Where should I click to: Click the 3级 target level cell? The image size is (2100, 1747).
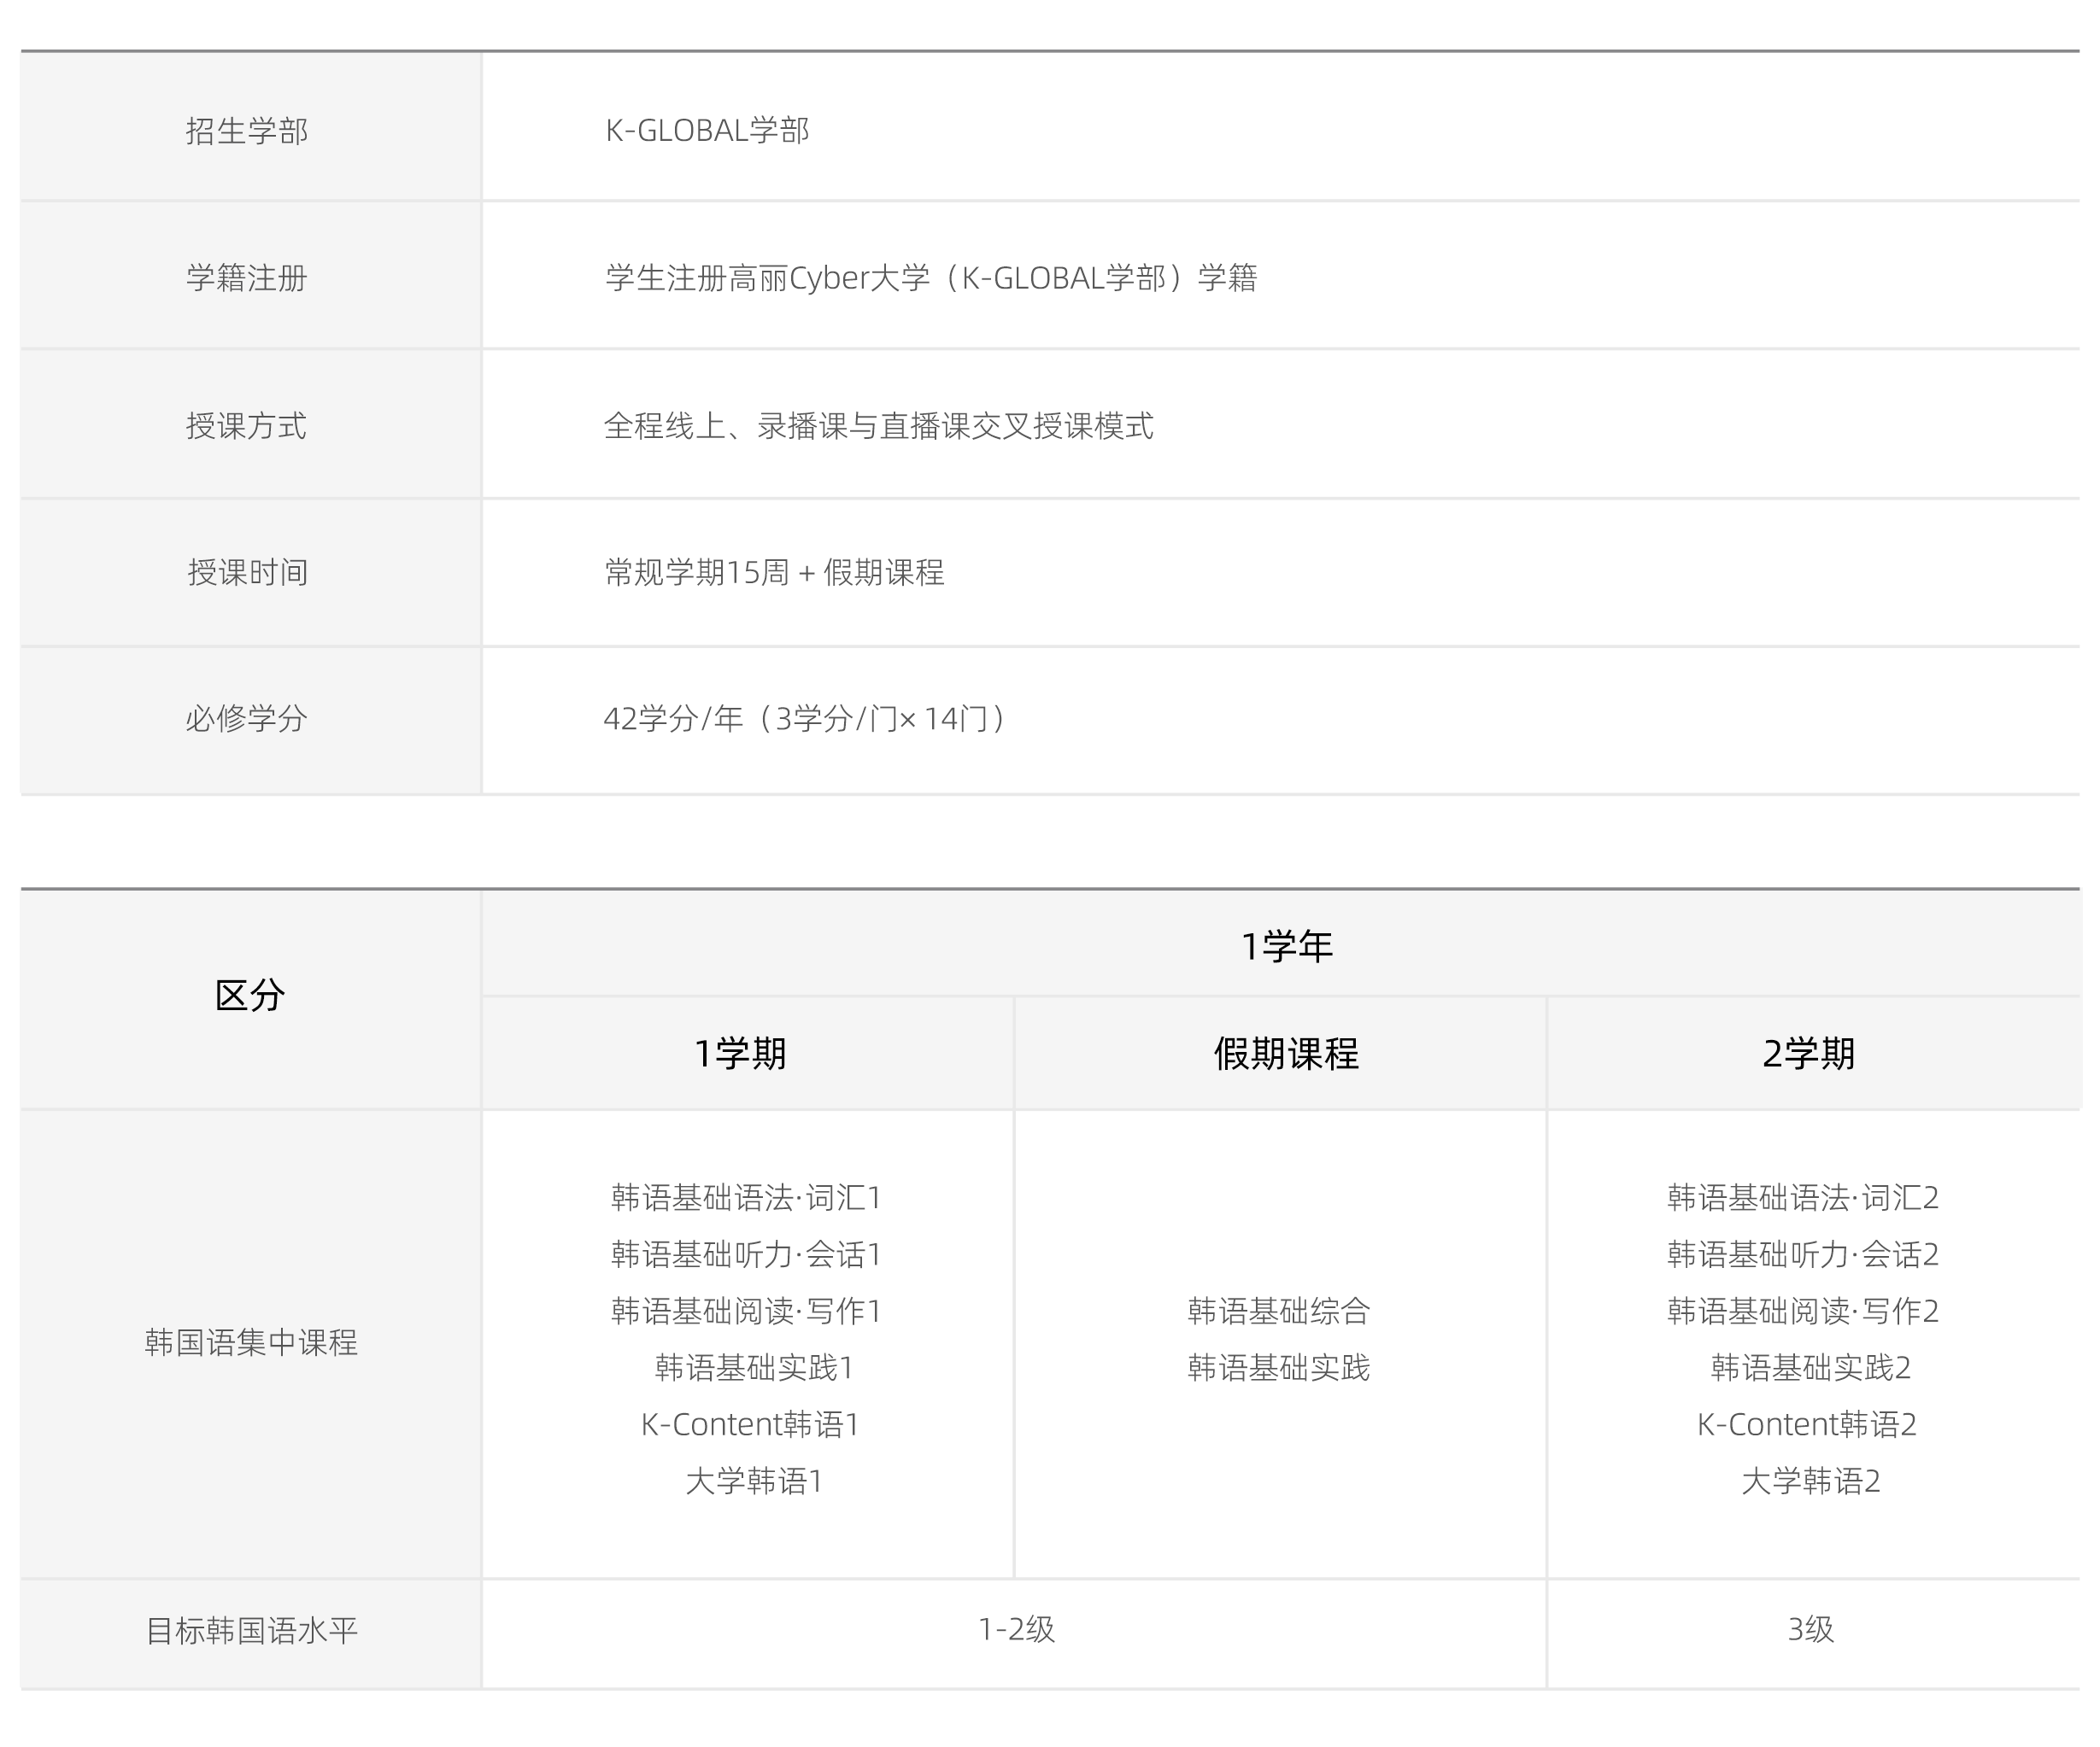coord(1810,1630)
